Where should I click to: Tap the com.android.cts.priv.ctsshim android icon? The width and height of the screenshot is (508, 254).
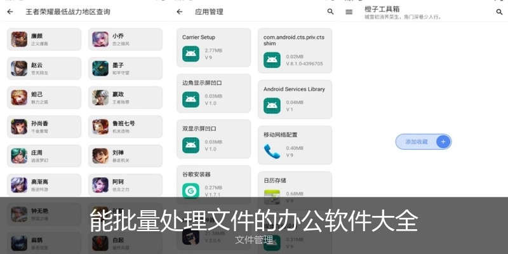[272, 60]
